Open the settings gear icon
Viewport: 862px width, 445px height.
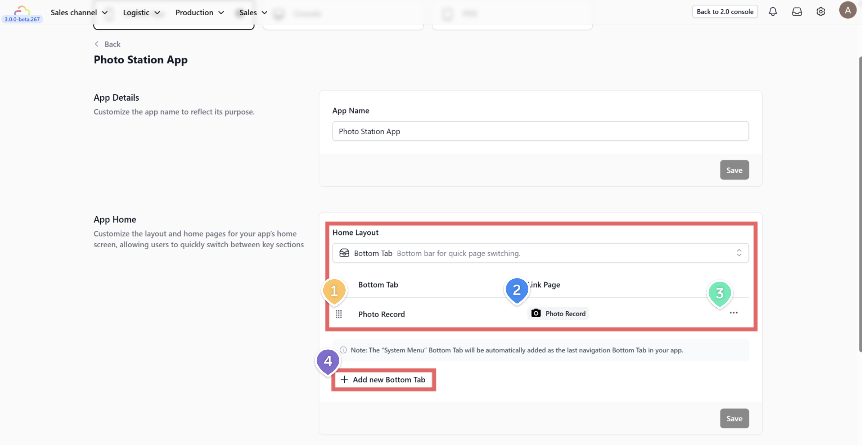820,12
